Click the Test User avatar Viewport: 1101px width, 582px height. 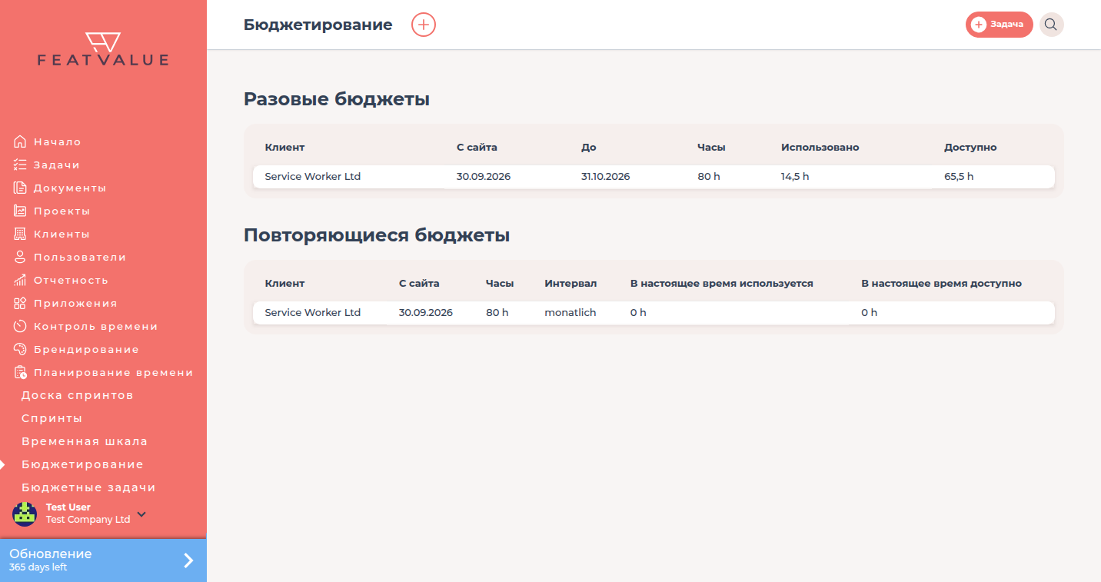[x=25, y=514]
